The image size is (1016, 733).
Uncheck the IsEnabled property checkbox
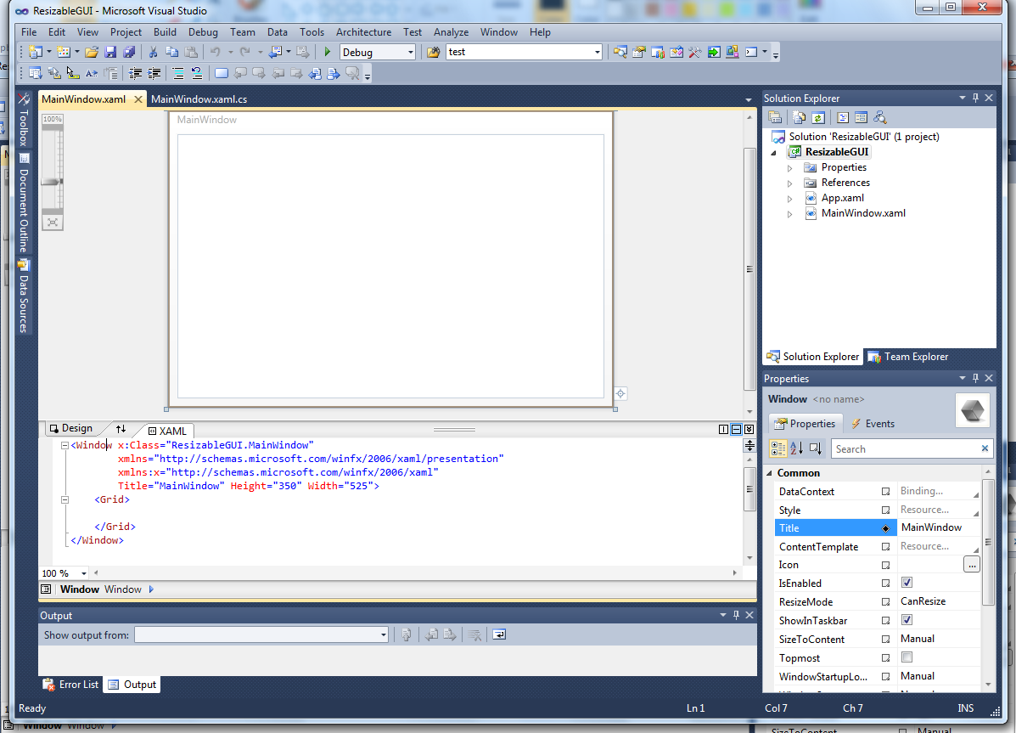point(907,583)
